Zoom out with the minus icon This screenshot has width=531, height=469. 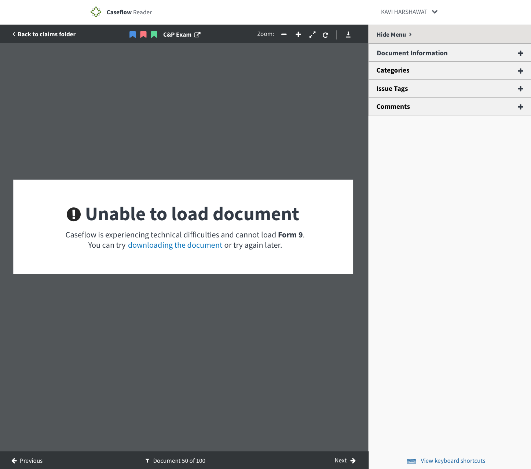tap(284, 34)
